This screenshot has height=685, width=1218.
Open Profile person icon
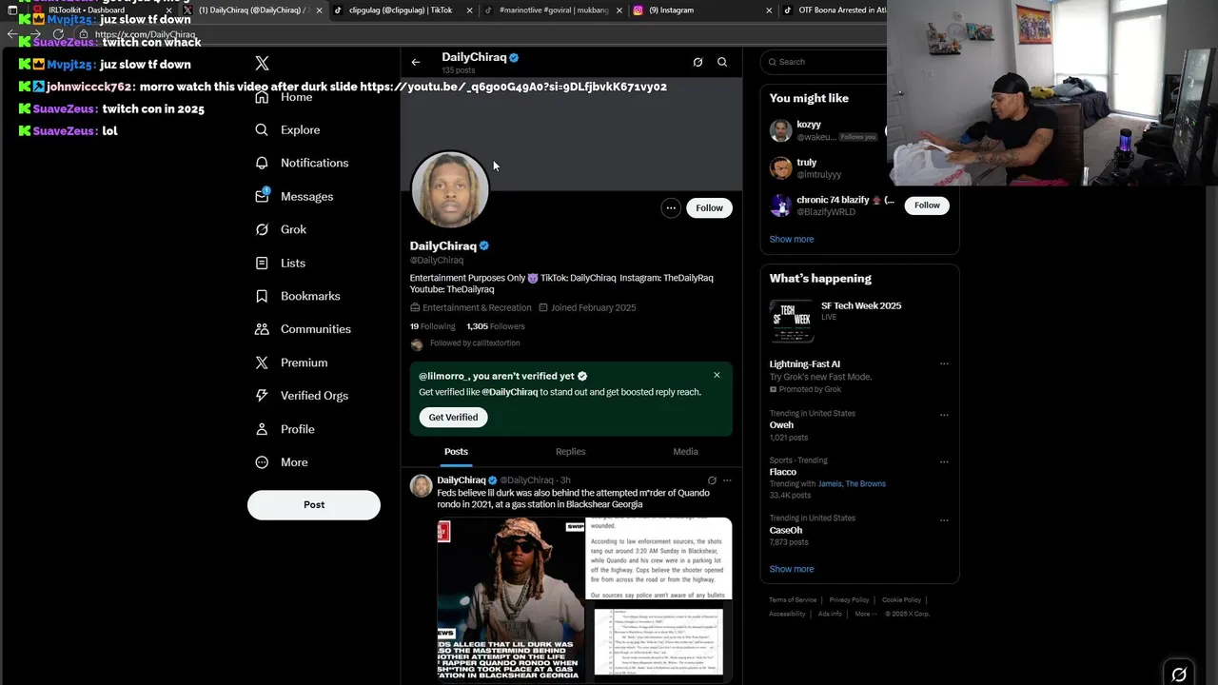pos(262,429)
